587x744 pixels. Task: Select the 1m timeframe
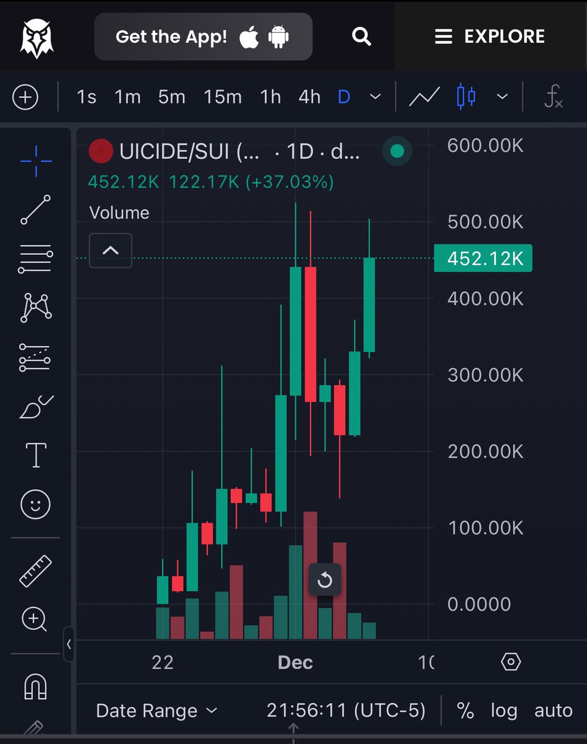click(127, 97)
